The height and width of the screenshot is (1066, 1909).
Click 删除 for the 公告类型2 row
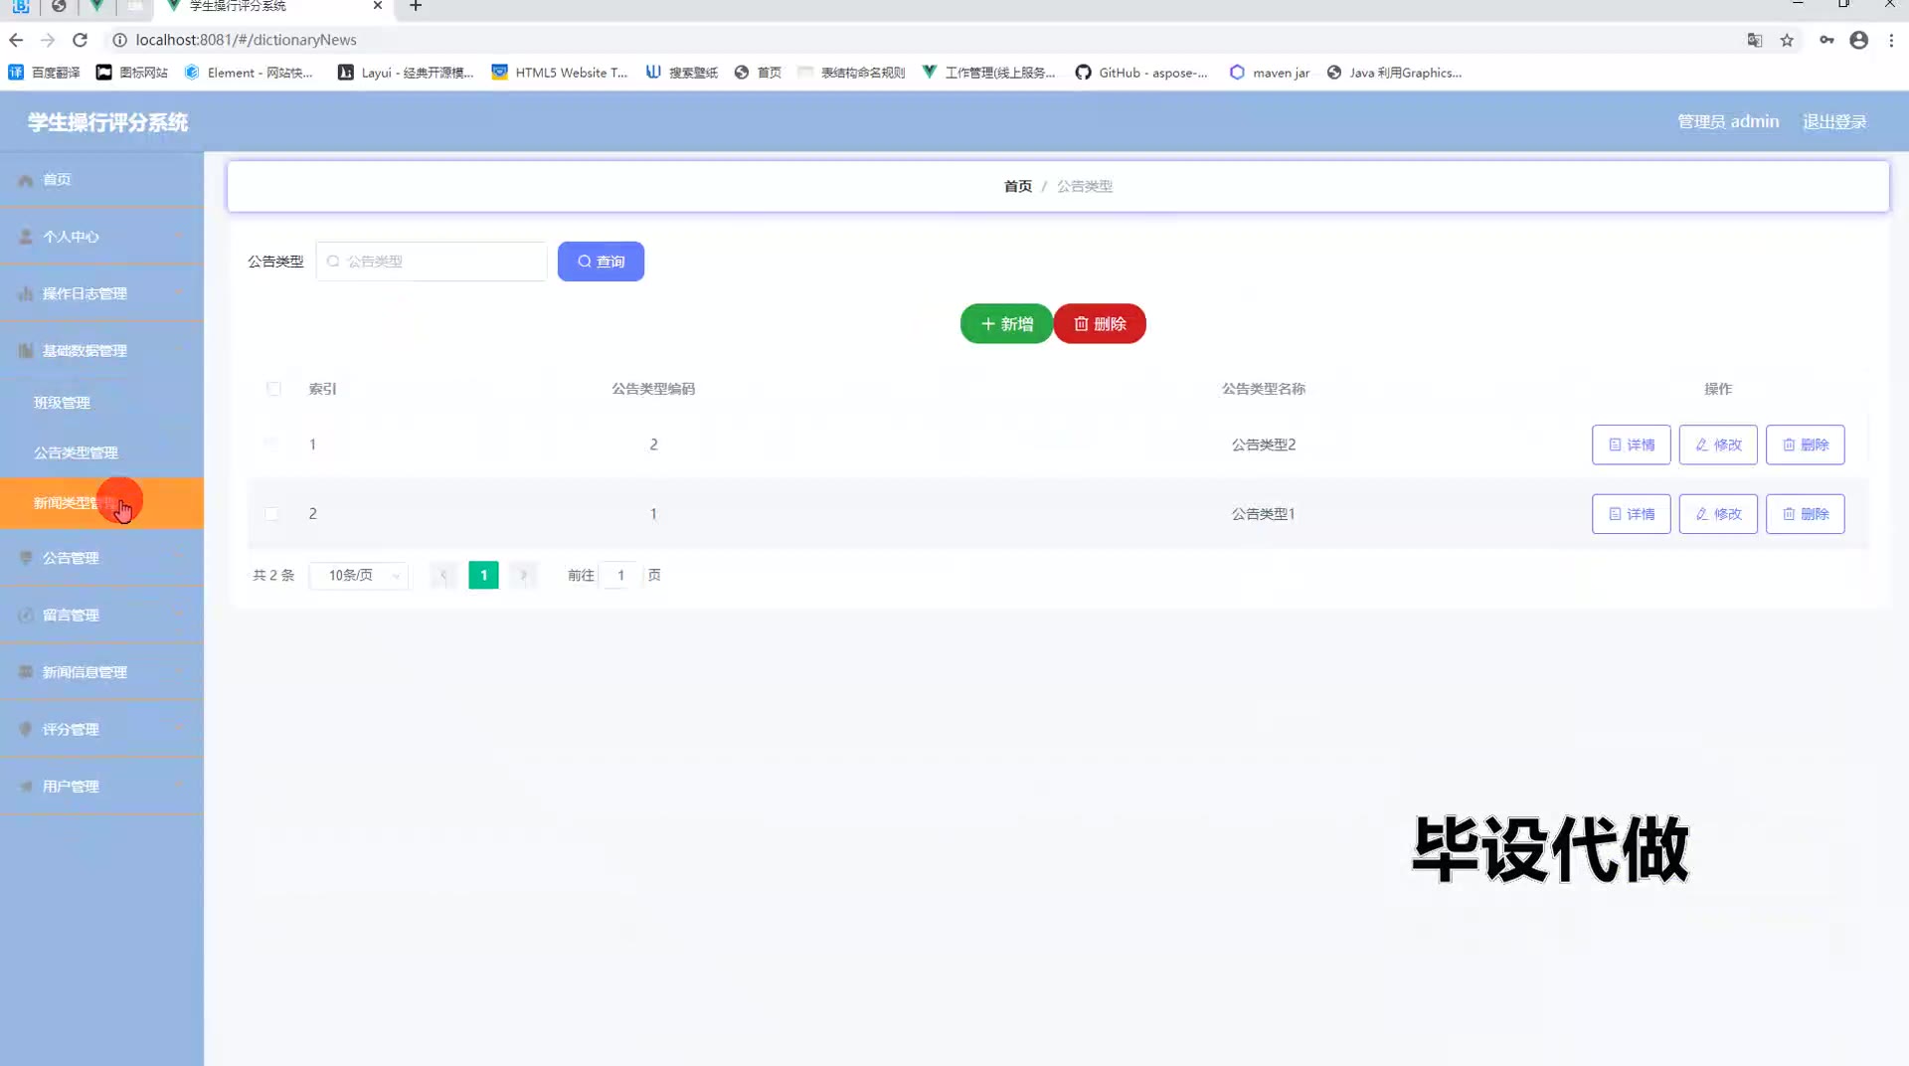[x=1805, y=444]
